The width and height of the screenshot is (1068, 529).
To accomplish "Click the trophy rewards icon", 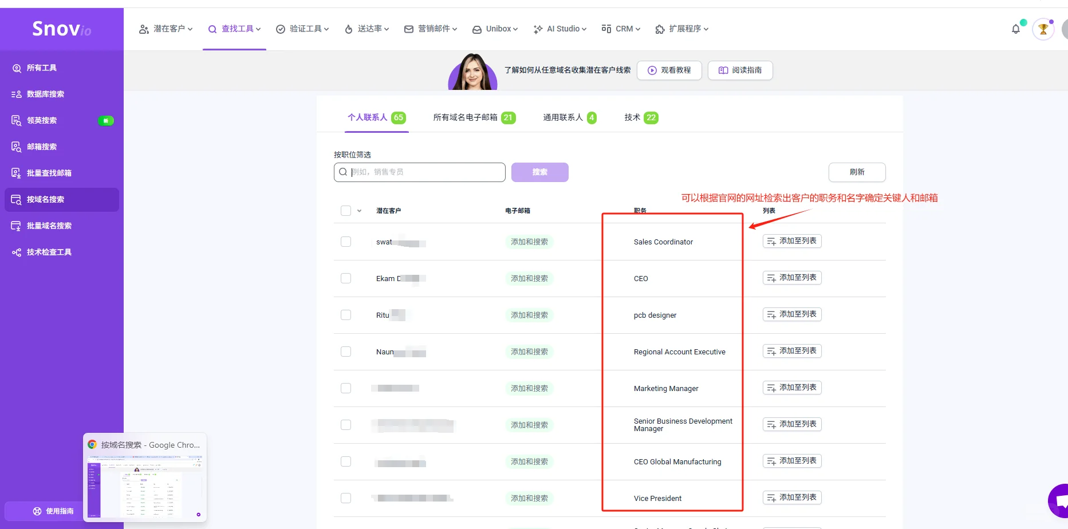I will (1043, 29).
